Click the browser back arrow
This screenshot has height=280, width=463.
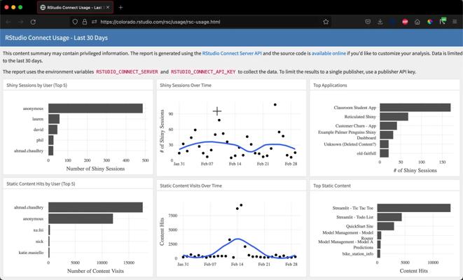point(9,22)
